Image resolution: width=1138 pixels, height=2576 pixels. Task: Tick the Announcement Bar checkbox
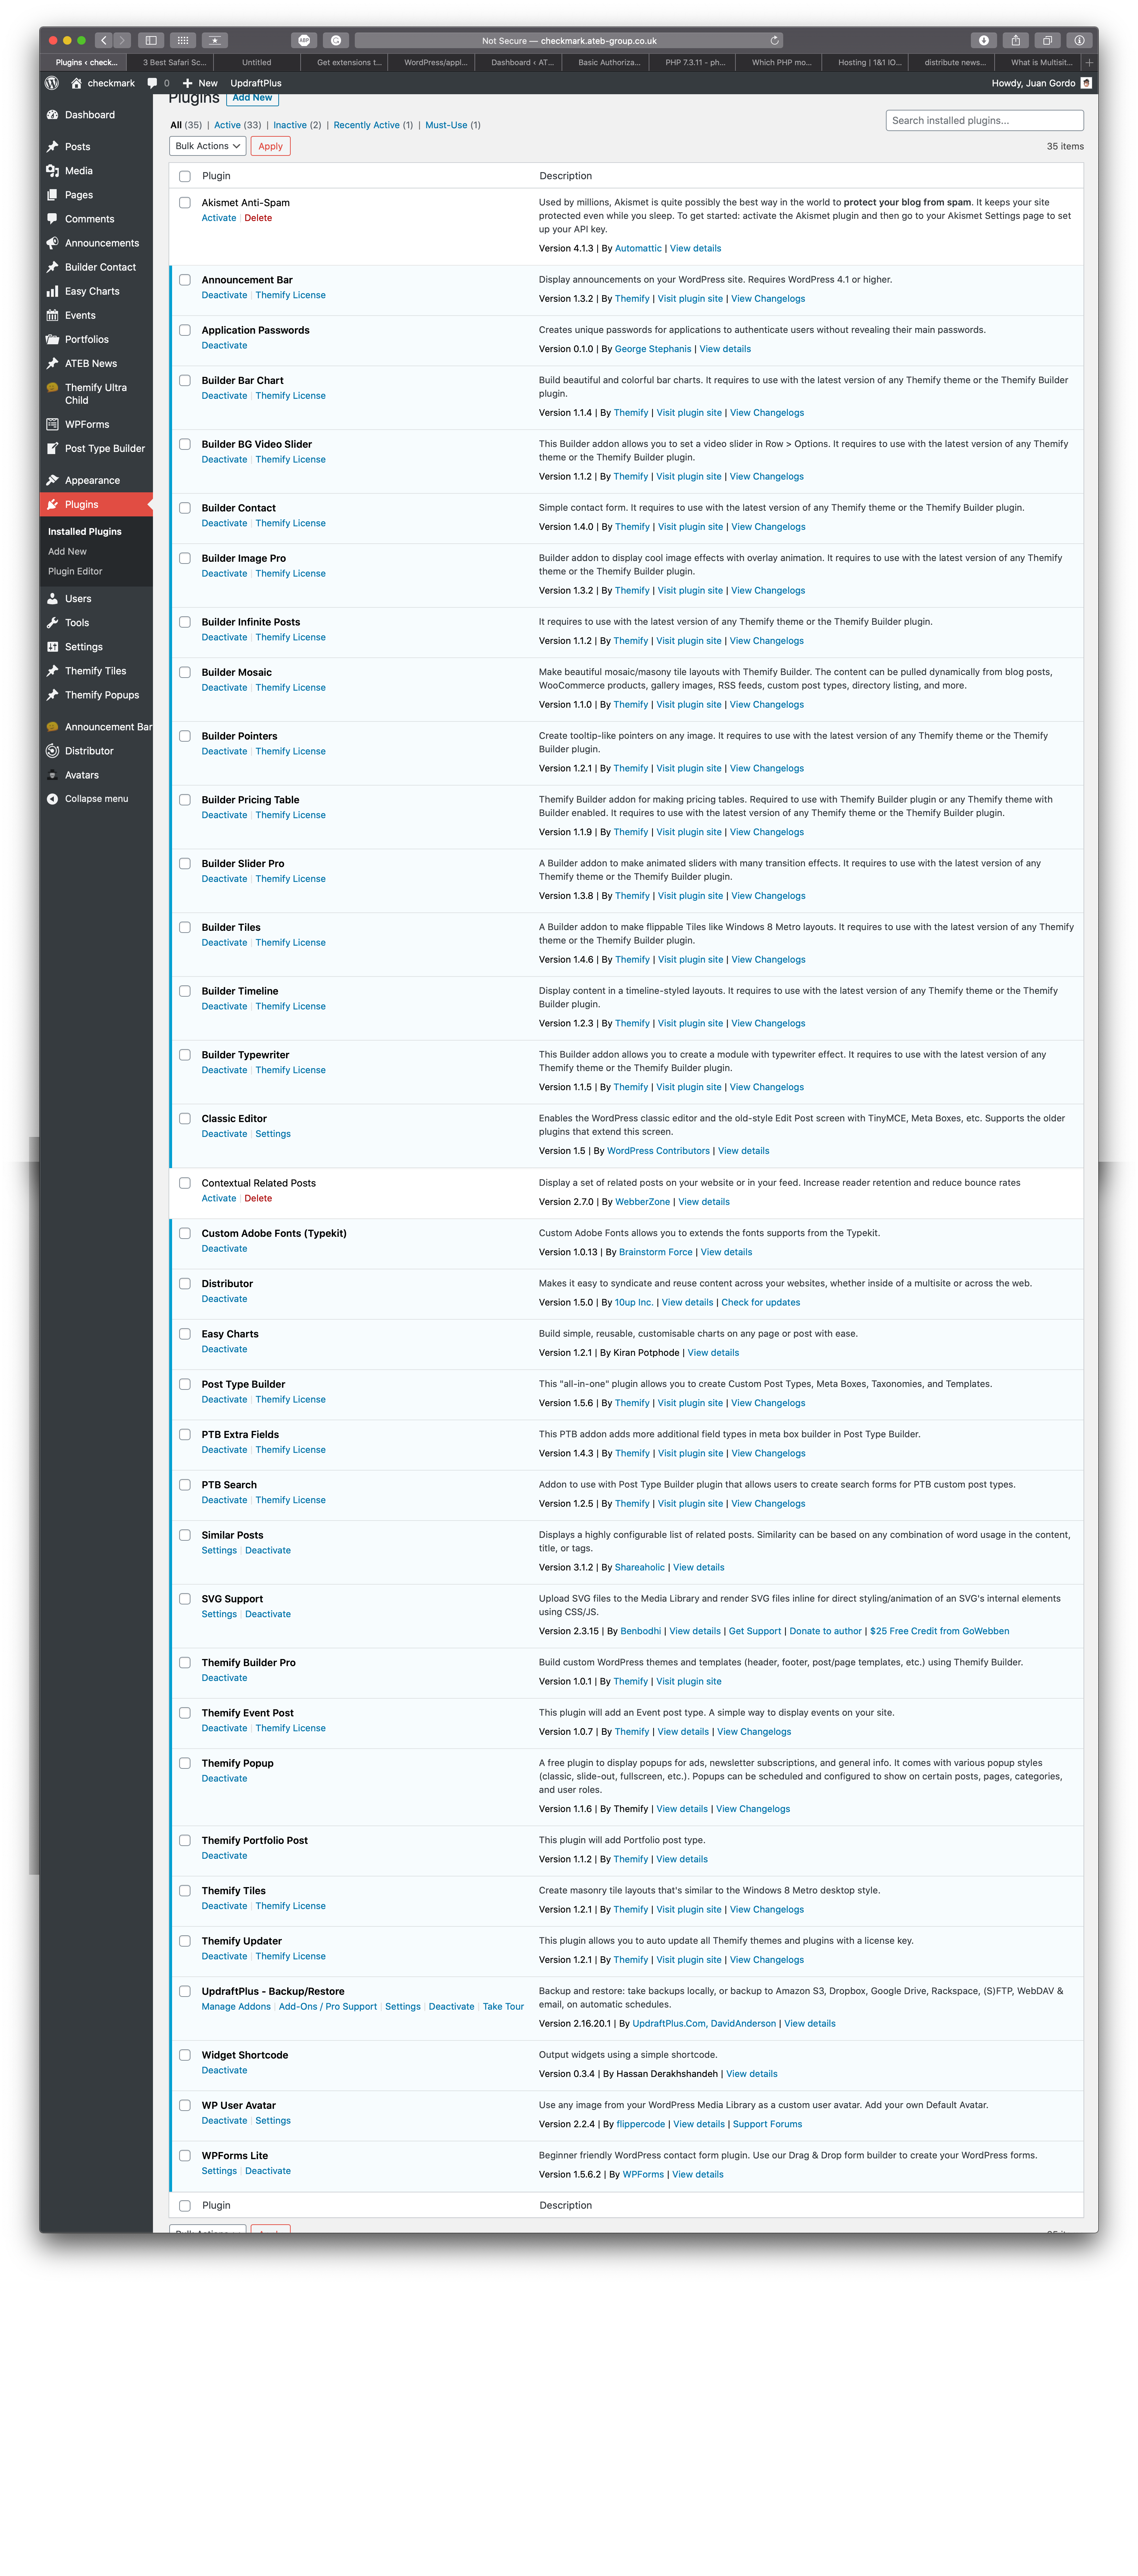185,280
